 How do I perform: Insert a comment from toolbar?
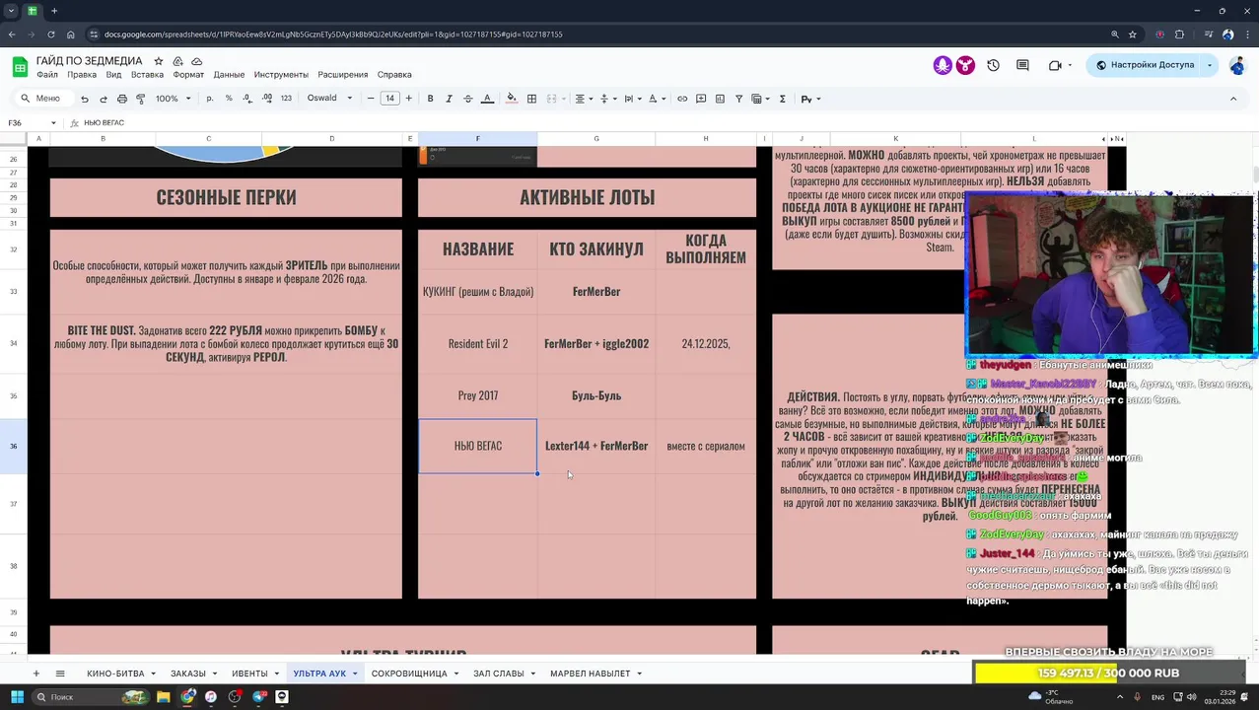(701, 99)
